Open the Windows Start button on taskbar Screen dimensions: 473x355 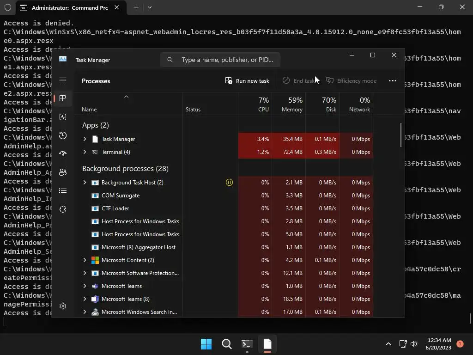click(x=206, y=344)
